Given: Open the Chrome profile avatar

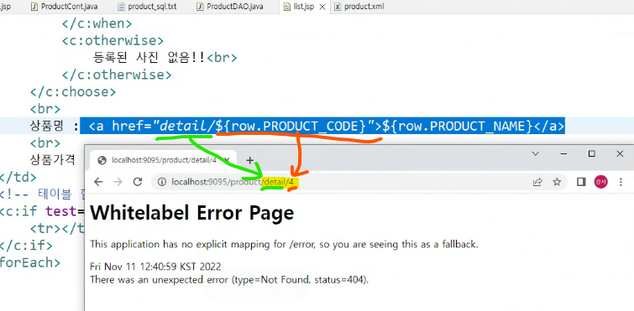Looking at the screenshot, I should (600, 182).
